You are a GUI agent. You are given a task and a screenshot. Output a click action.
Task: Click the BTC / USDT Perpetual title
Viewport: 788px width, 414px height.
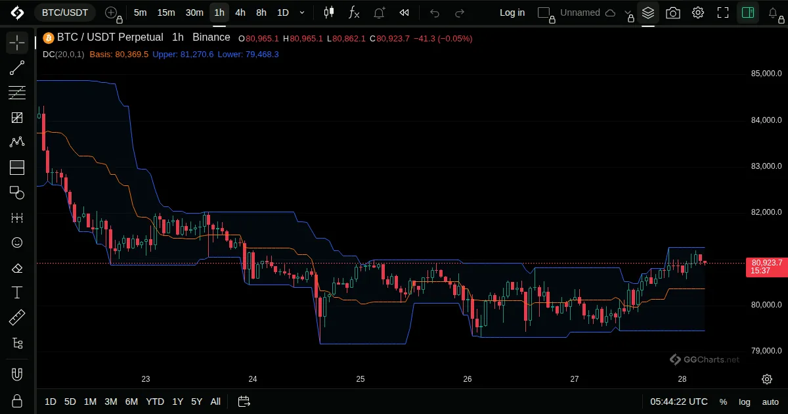point(110,37)
